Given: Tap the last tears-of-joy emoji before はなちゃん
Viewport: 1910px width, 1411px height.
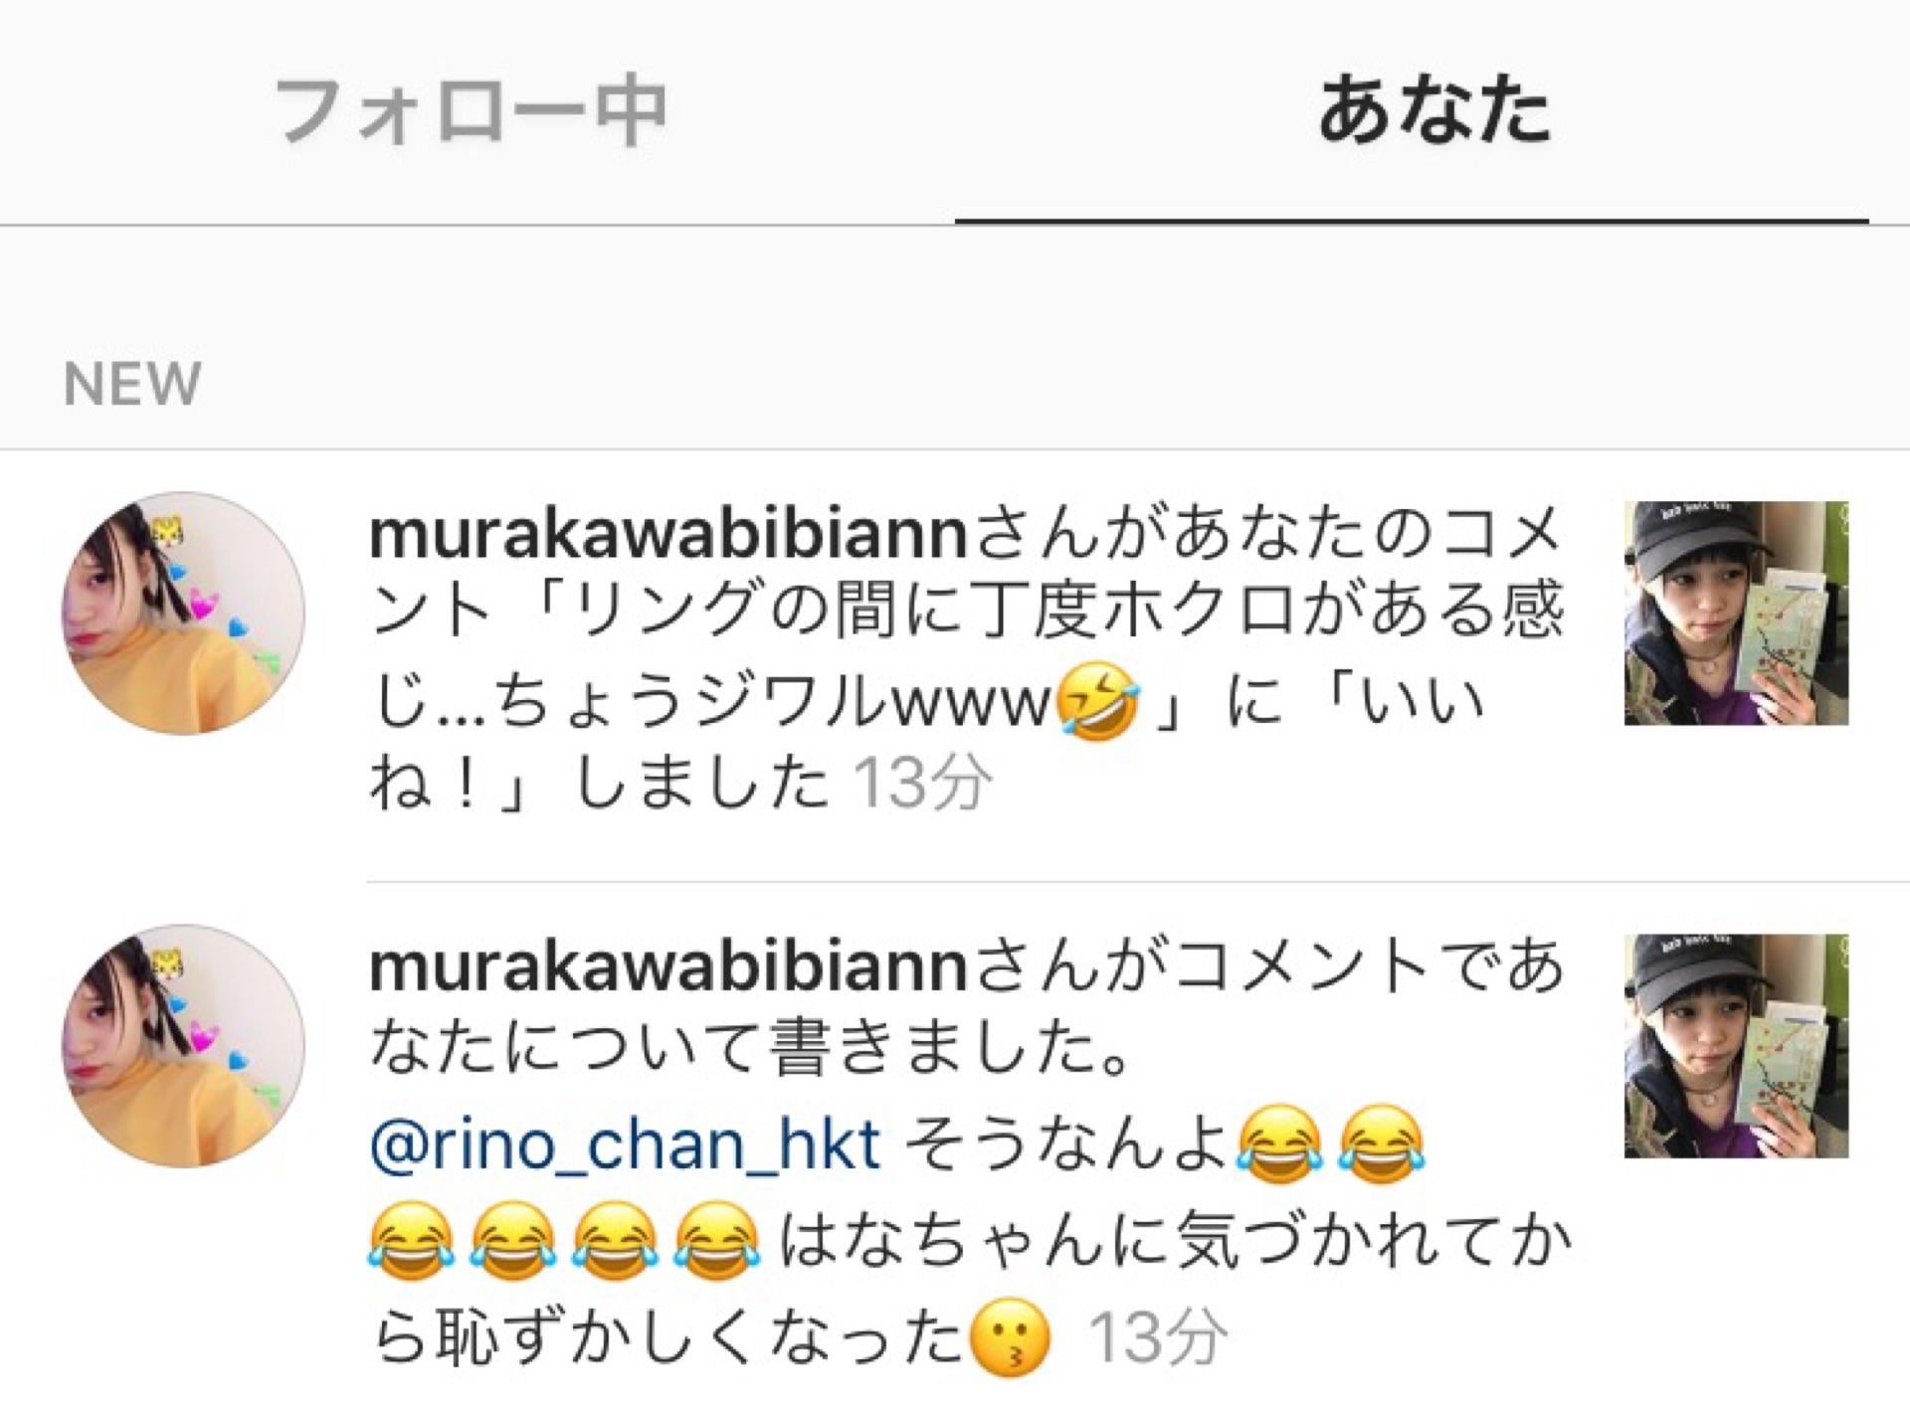Looking at the screenshot, I should (716, 1241).
